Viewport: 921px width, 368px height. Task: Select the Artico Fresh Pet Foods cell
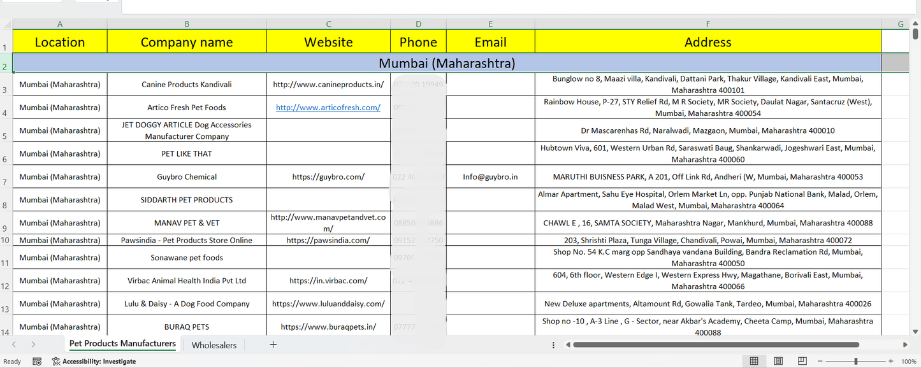(187, 108)
